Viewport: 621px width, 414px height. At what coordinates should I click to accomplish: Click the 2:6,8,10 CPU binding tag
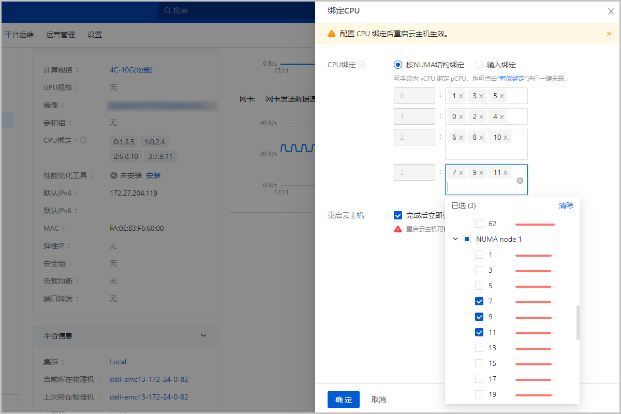pos(126,156)
